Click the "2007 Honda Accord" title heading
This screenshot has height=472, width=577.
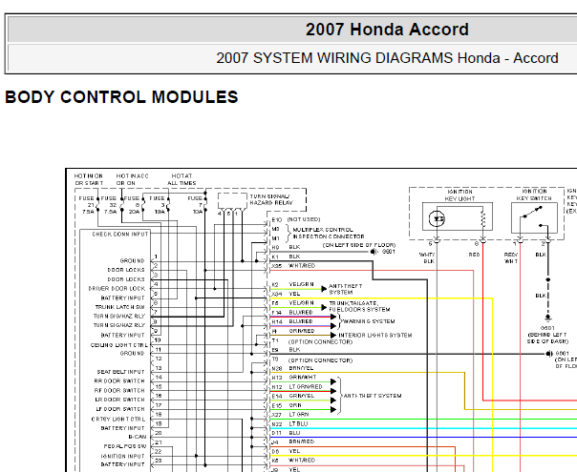click(387, 30)
